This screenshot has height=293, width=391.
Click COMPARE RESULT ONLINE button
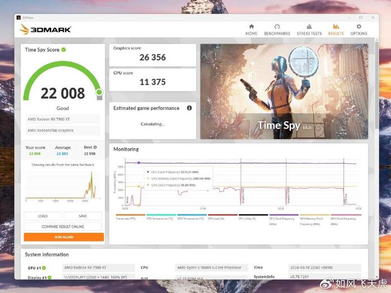click(63, 227)
